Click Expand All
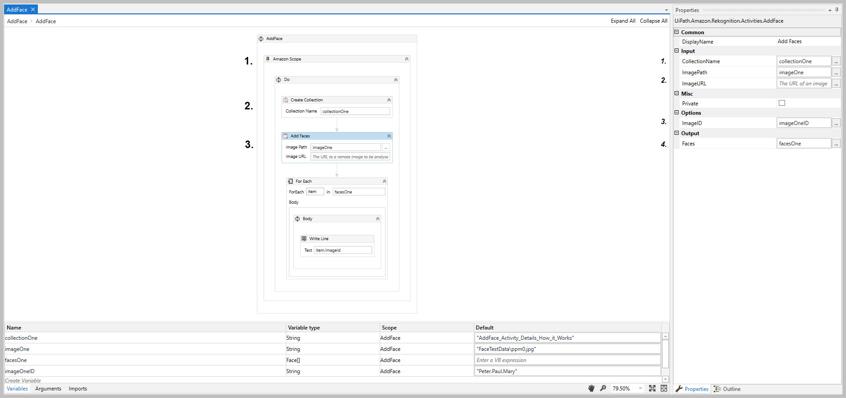The image size is (846, 398). coord(623,21)
